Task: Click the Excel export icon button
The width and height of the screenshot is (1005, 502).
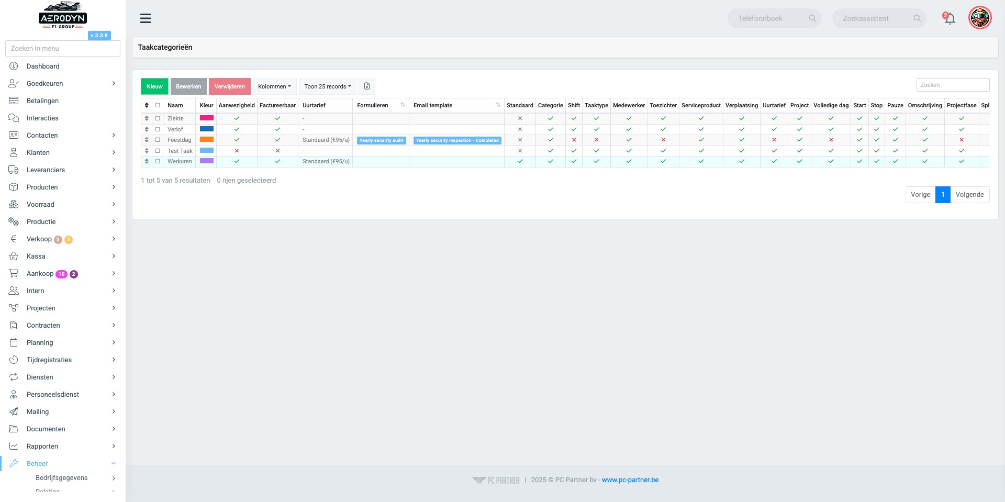Action: [x=367, y=86]
